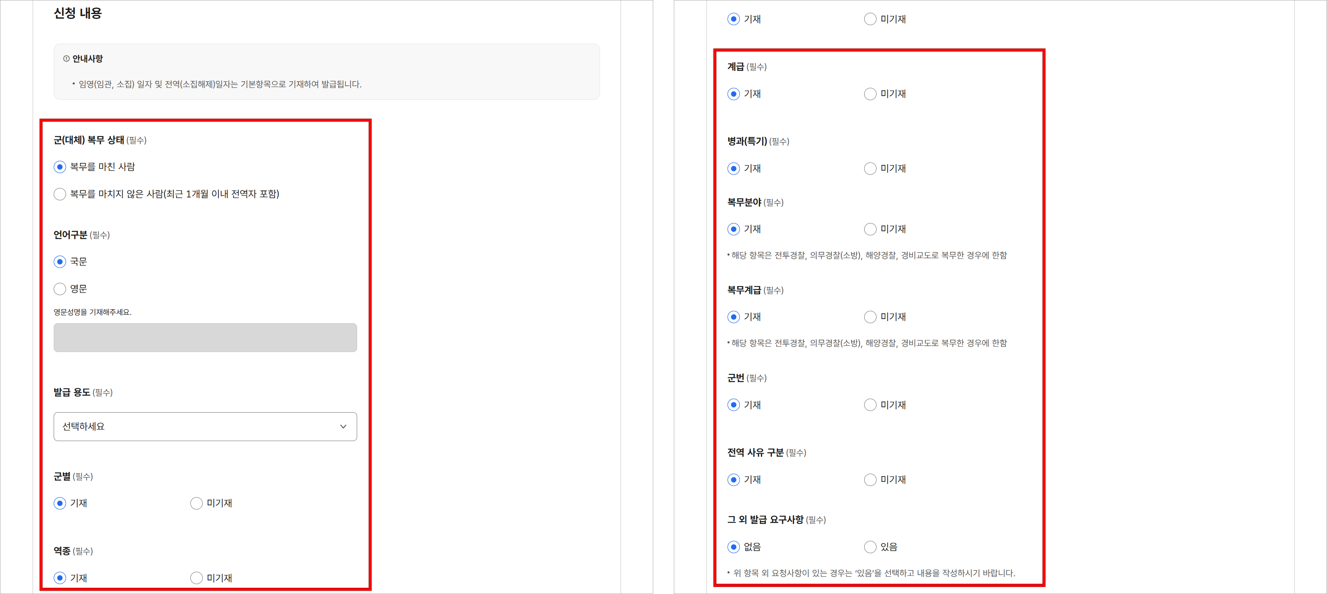Click the topmost 미기재 radio option
The height and width of the screenshot is (594, 1327).
870,19
